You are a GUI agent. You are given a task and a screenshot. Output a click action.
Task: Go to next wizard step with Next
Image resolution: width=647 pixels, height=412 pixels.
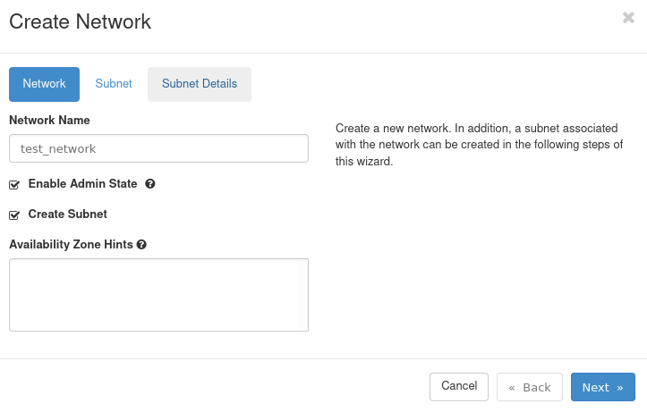(x=602, y=387)
